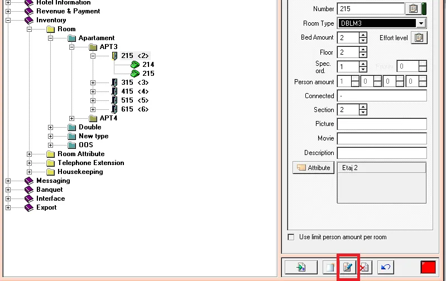Click the Inventory book icon
Image resolution: width=446 pixels, height=281 pixels.
click(29, 20)
